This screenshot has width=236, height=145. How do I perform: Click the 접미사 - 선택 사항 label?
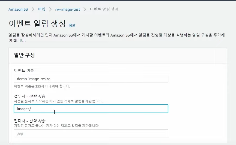[30, 121]
